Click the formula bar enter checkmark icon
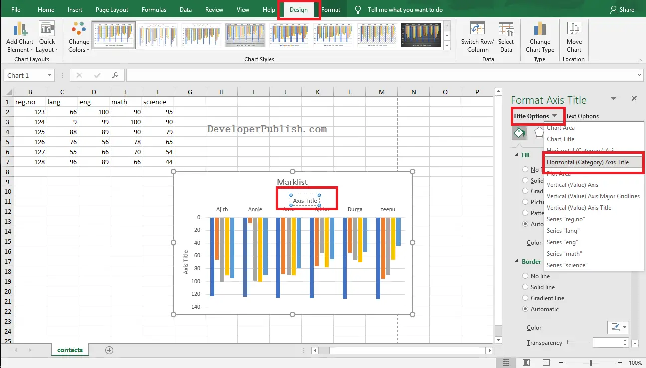The height and width of the screenshot is (368, 646). 97,75
